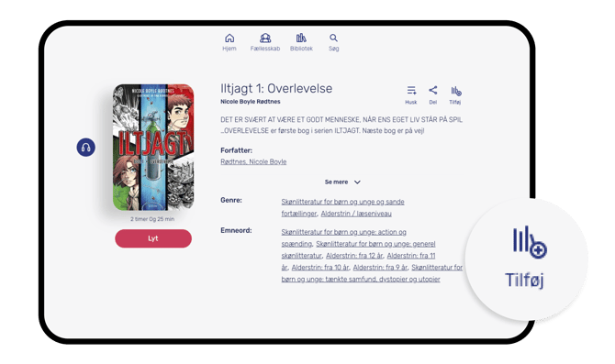Open the Bibliotek library icon

[x=301, y=39]
